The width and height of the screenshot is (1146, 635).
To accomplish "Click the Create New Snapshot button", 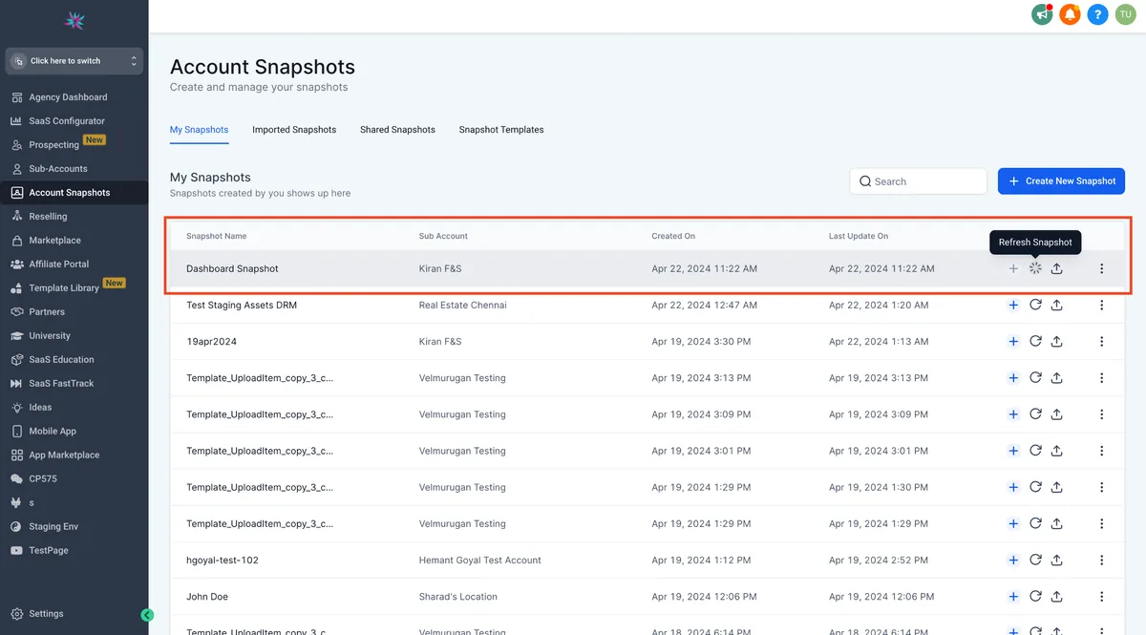I will click(1061, 181).
